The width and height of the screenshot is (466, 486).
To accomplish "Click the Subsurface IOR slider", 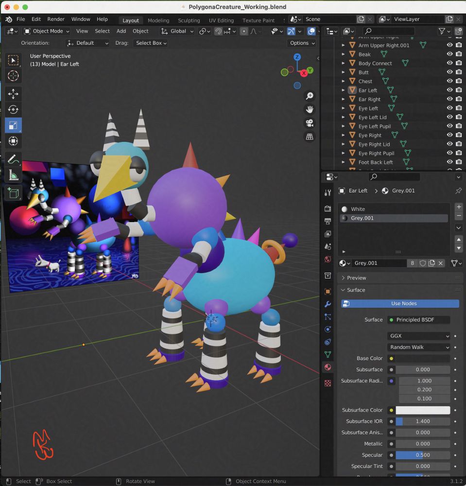I will (x=423, y=421).
